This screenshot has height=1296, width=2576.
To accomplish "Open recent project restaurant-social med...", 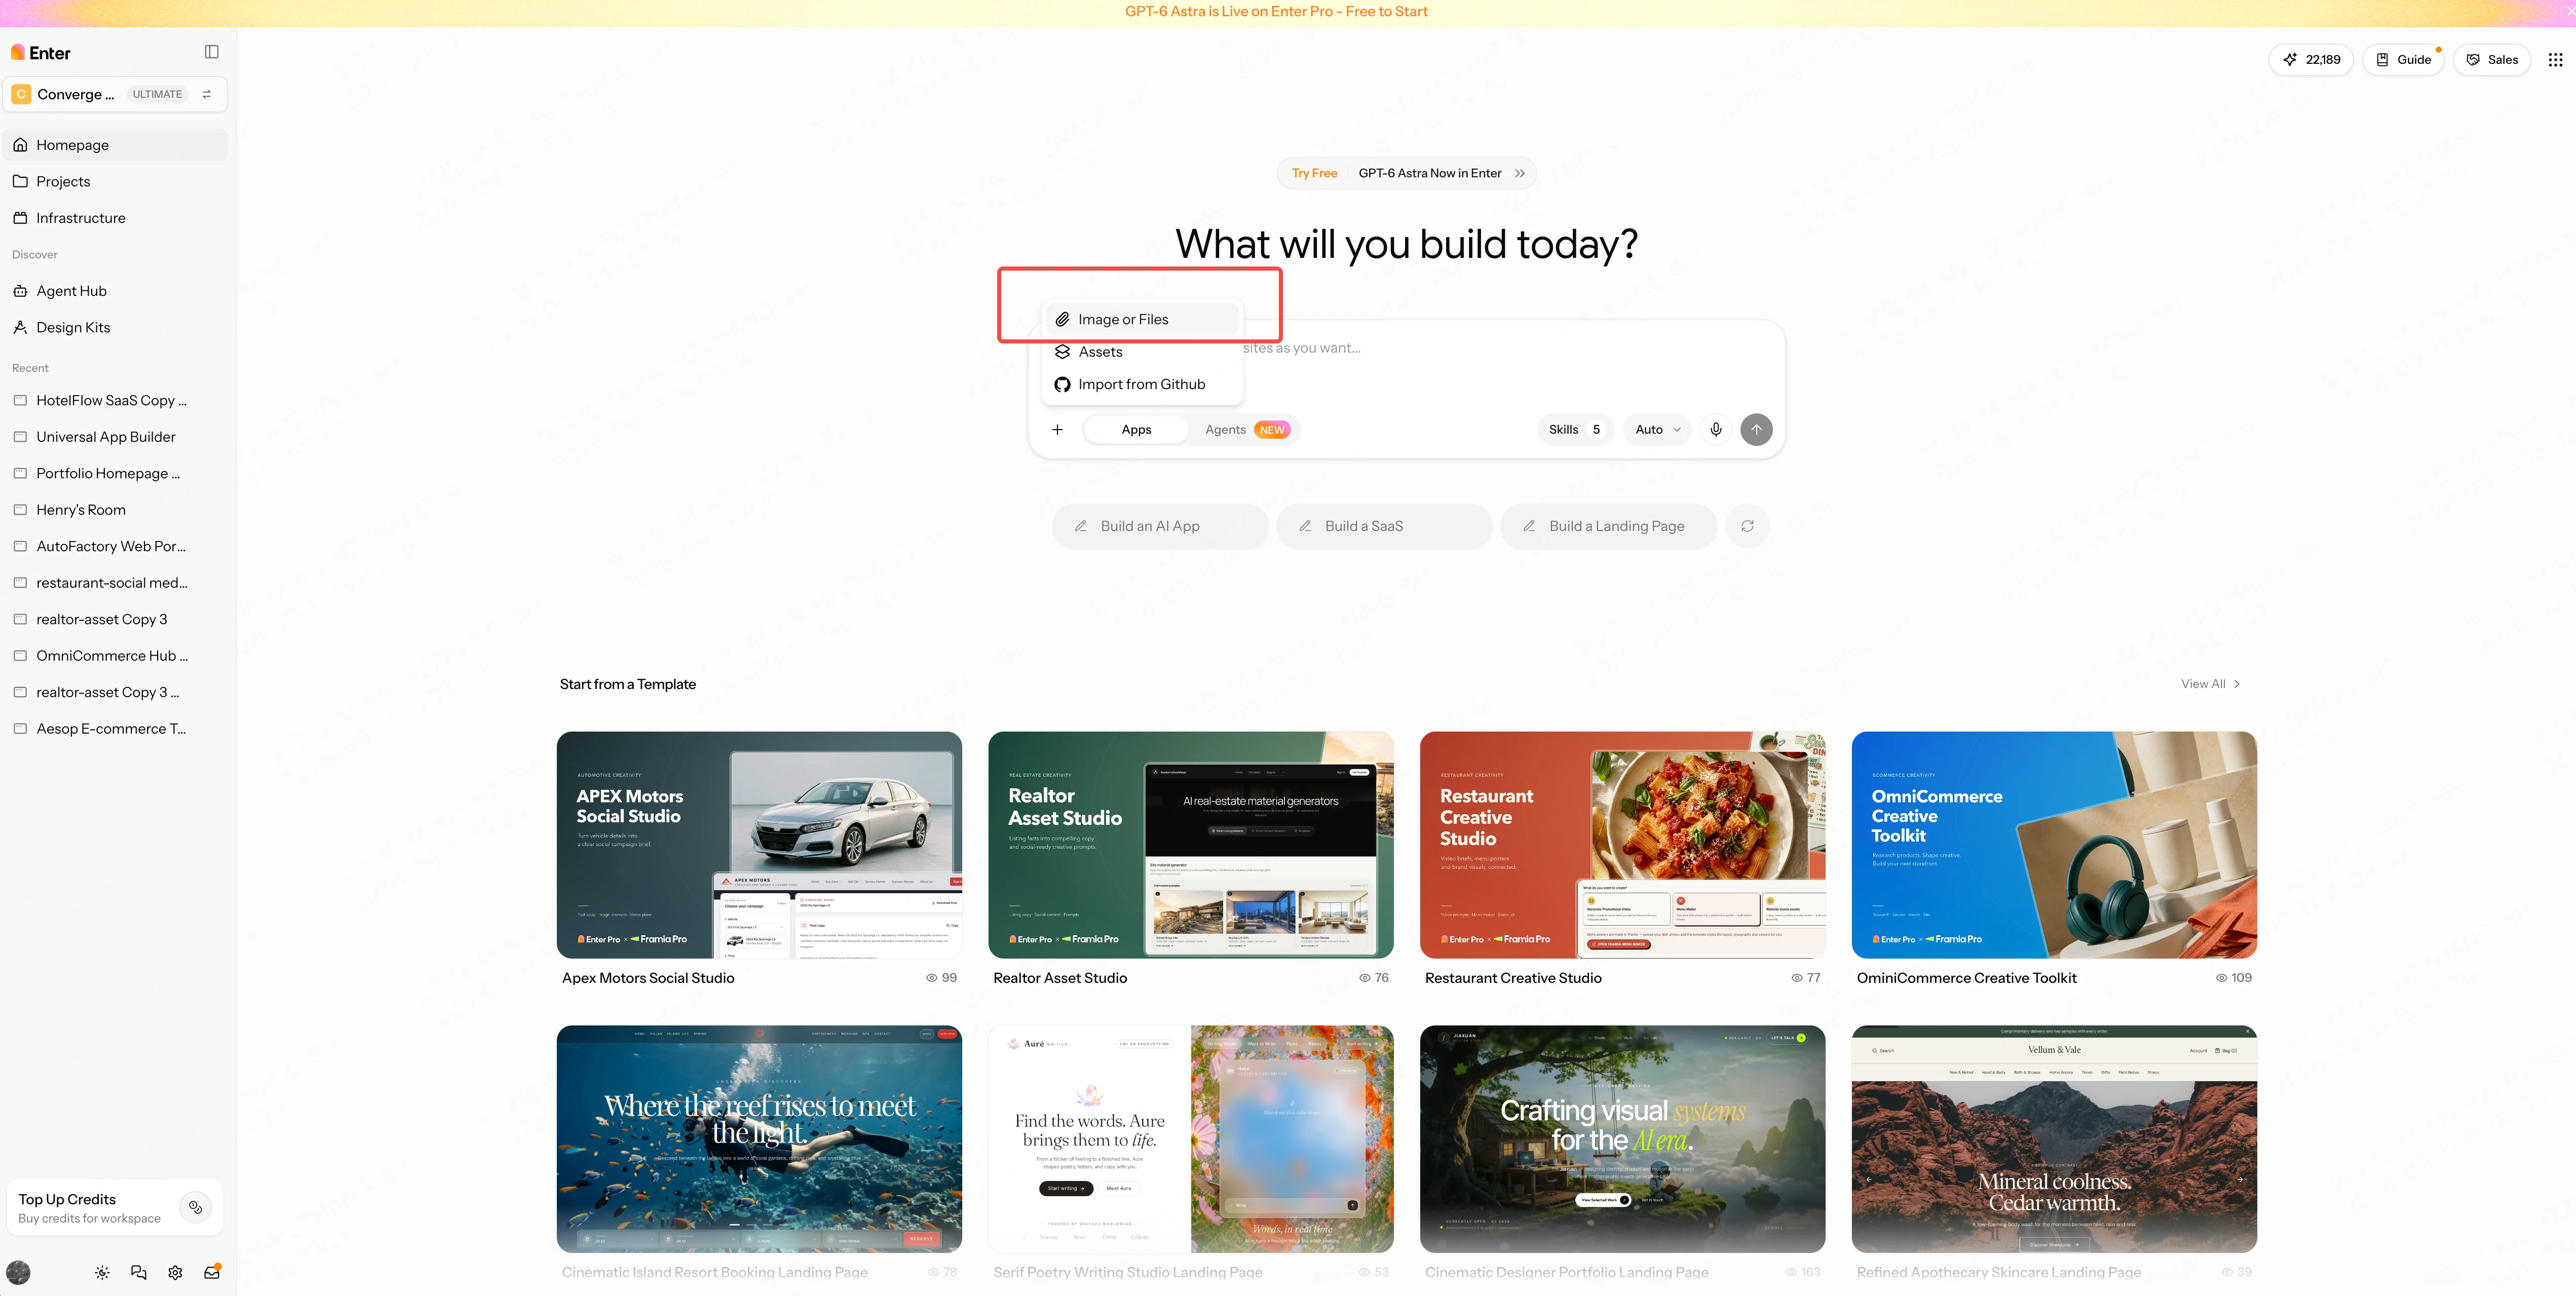I will pyautogui.click(x=115, y=583).
